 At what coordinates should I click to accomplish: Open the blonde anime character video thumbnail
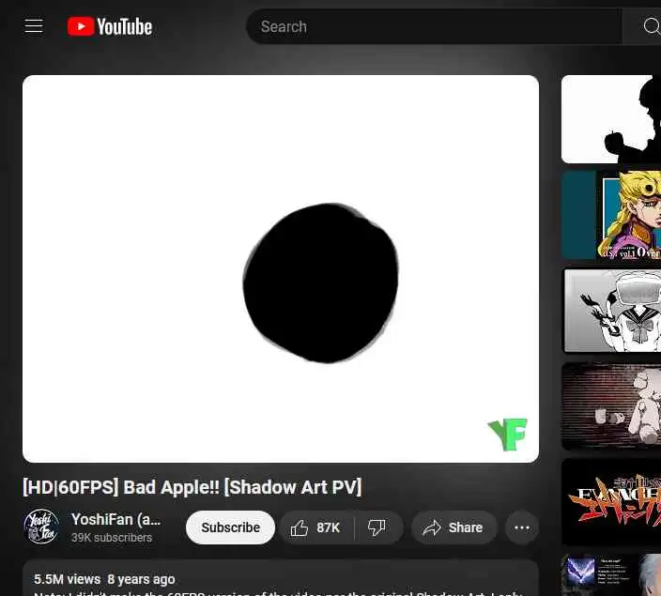[x=611, y=215]
